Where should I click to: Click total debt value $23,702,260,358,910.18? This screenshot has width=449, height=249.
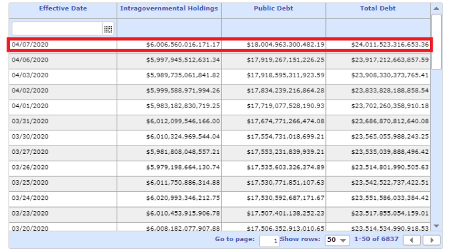pos(390,105)
